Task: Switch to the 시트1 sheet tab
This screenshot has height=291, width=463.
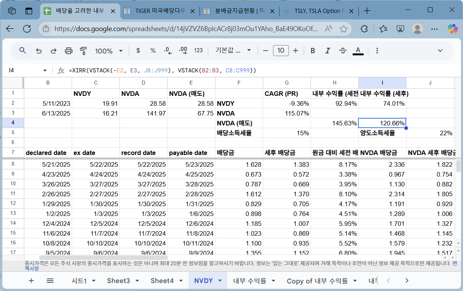Action: pyautogui.click(x=79, y=281)
